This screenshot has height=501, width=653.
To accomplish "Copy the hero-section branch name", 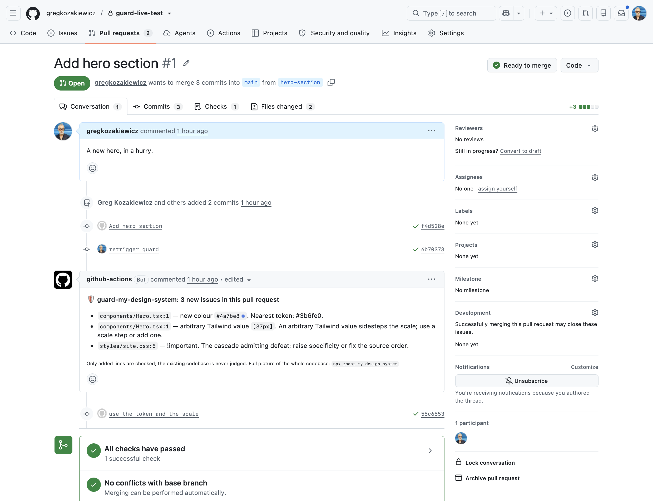I will click(331, 83).
